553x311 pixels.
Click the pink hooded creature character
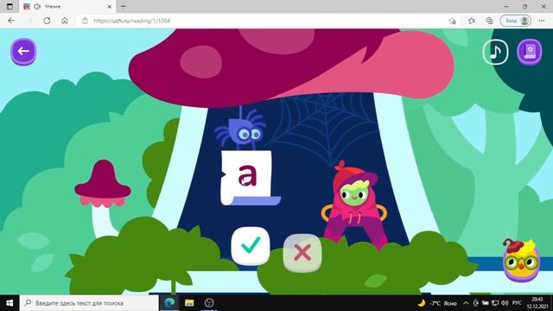click(353, 205)
